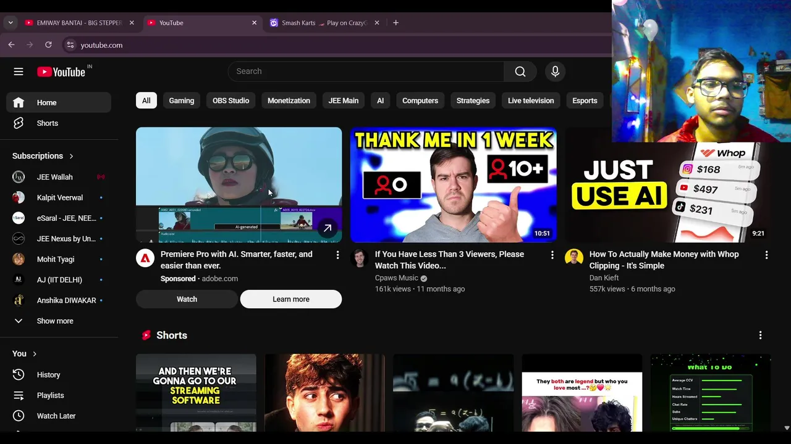
Task: Click the scroll down arrow of scrollbar
Action: tap(787, 427)
